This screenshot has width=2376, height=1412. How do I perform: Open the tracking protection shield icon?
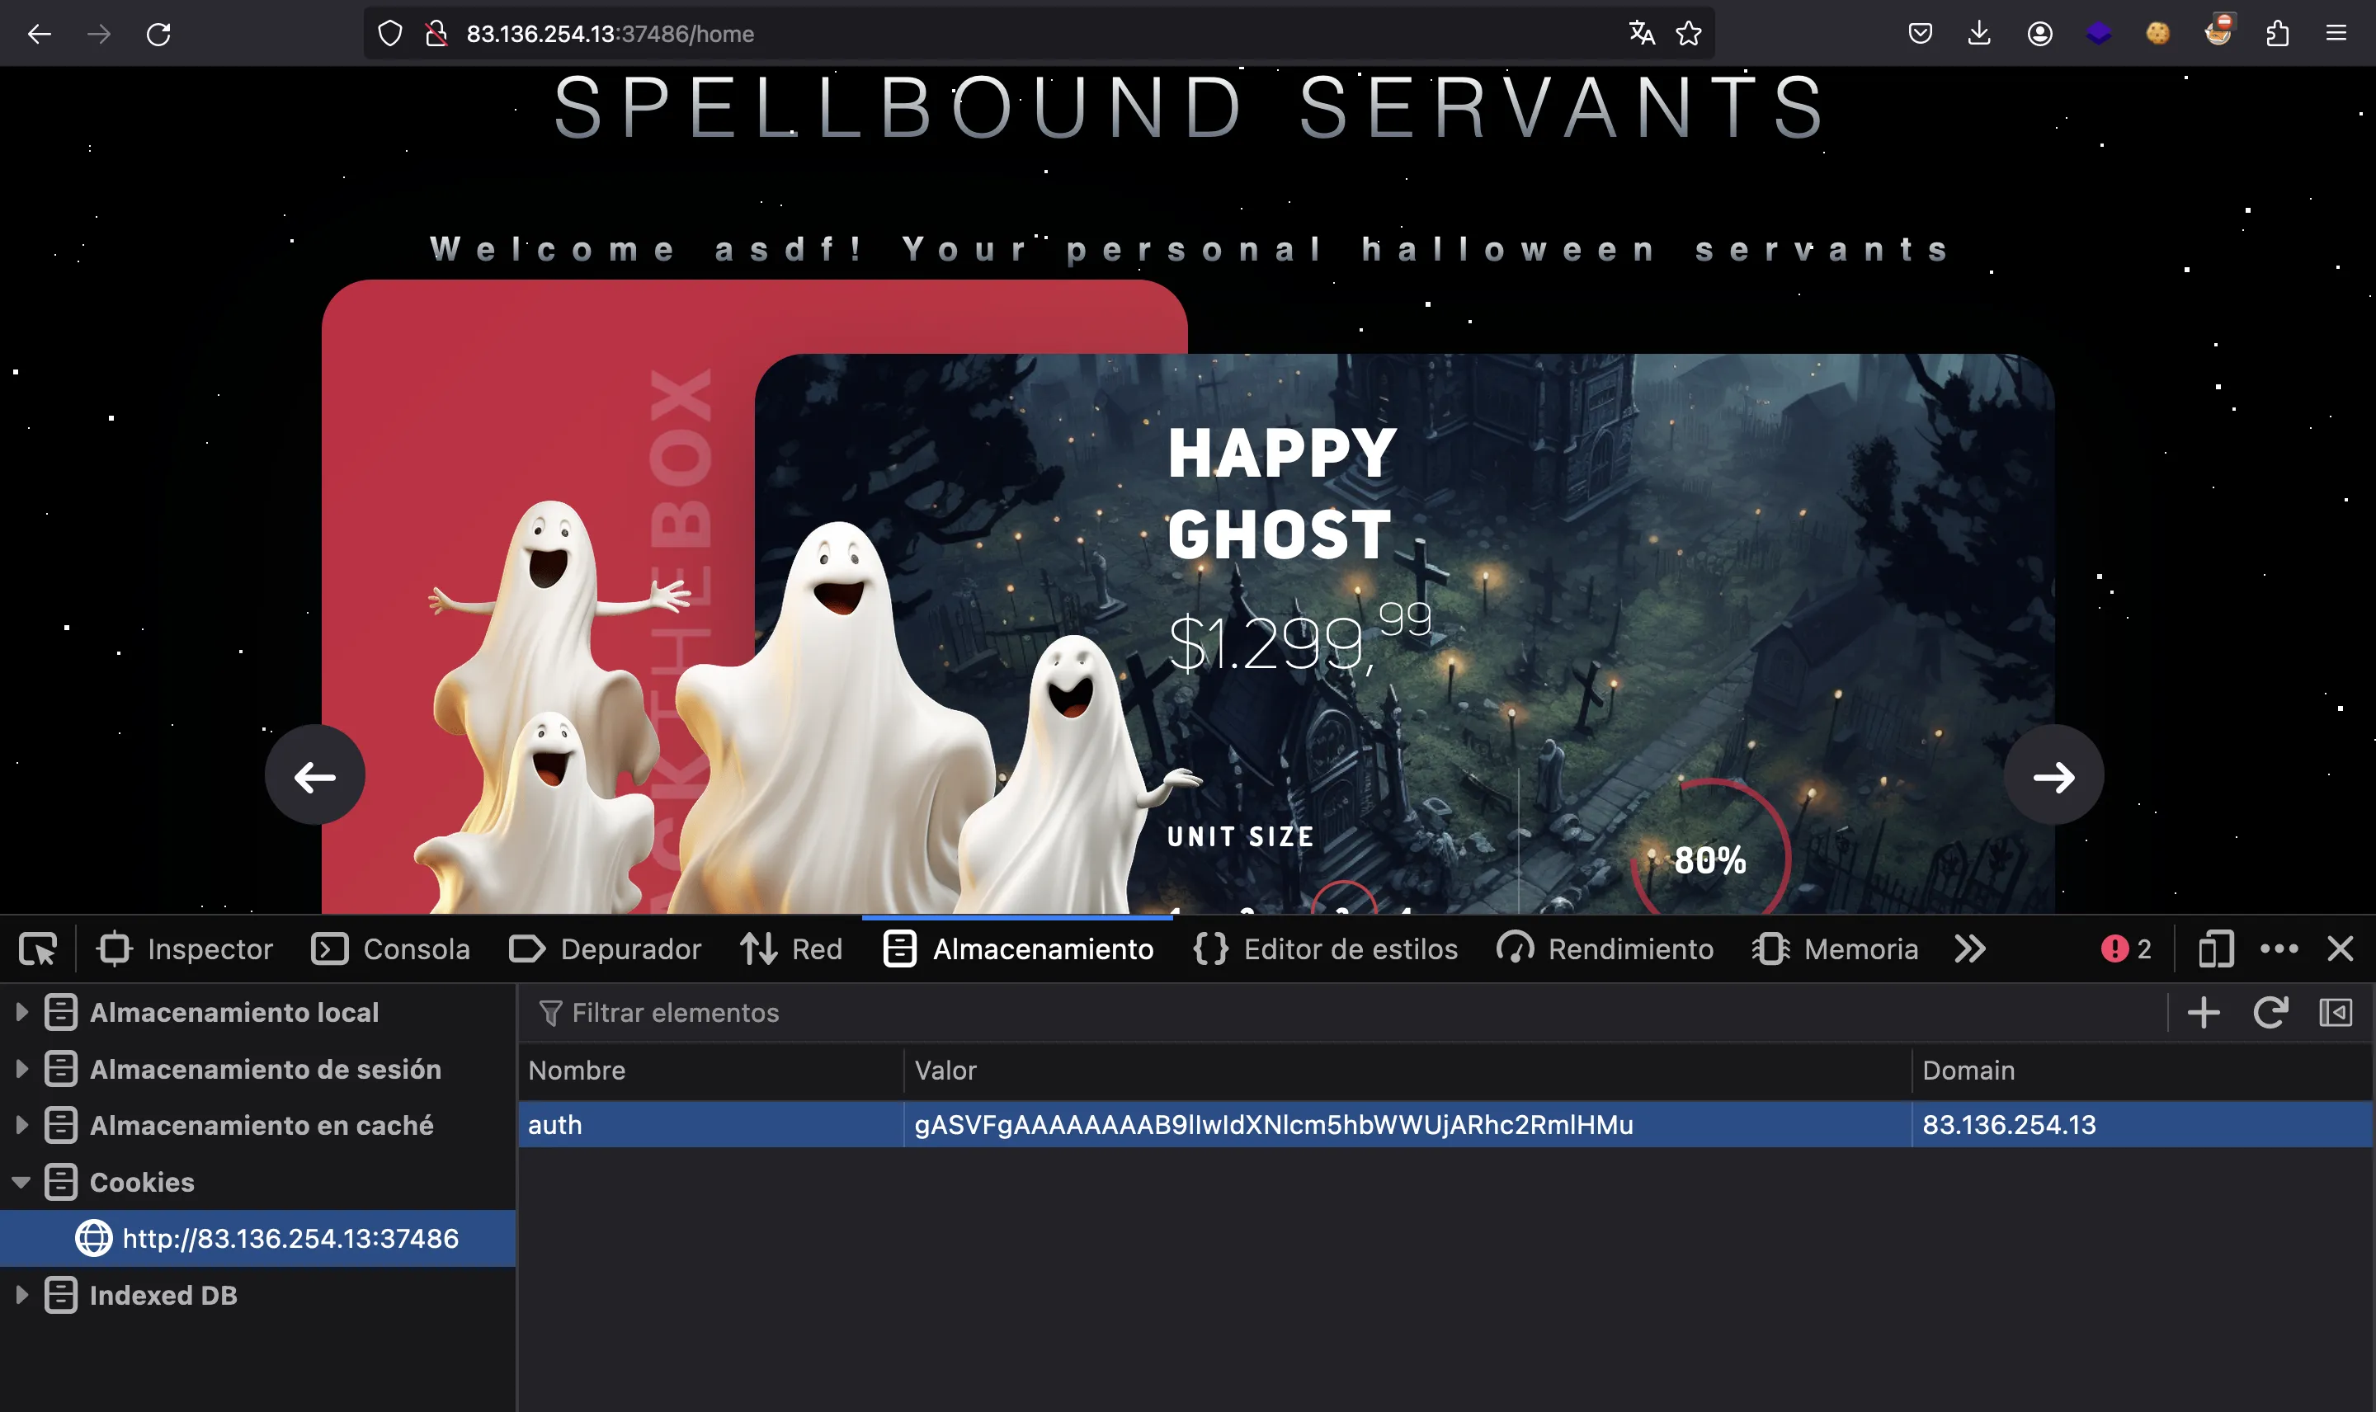390,35
